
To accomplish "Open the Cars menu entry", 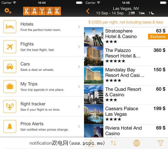I will (42, 67).
